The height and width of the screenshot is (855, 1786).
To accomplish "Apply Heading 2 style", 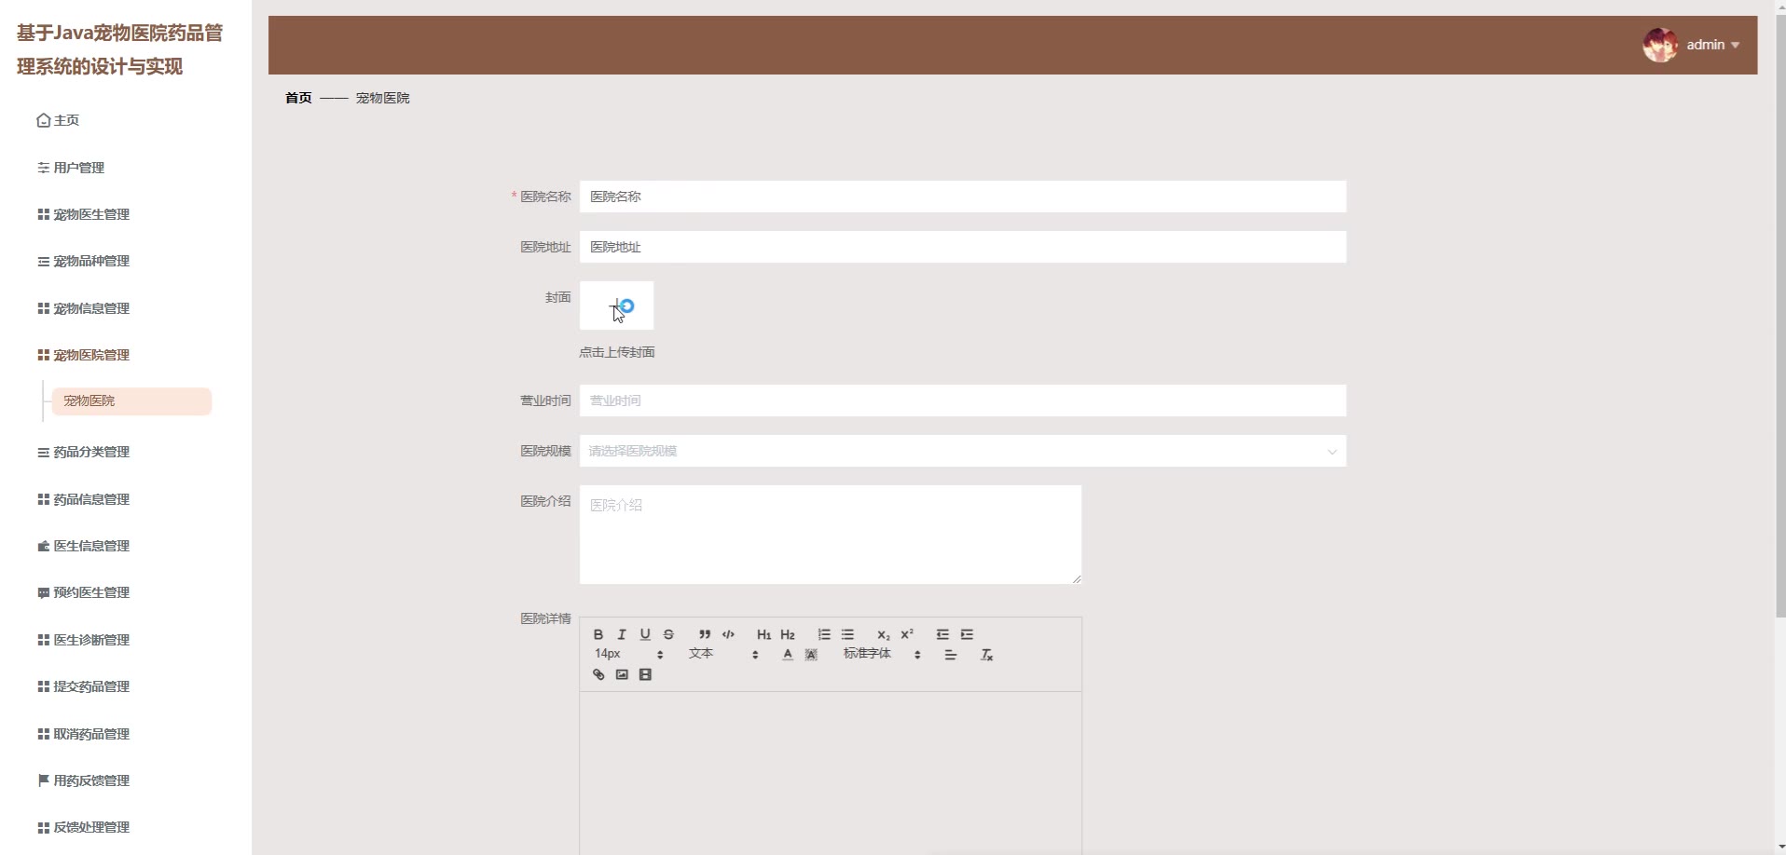I will point(788,634).
